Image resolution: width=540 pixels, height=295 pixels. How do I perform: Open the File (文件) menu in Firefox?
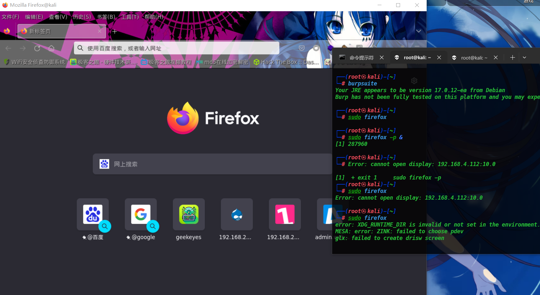[10, 17]
